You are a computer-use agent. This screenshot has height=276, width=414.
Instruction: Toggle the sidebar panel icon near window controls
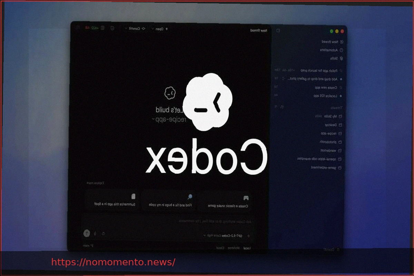pos(278,30)
